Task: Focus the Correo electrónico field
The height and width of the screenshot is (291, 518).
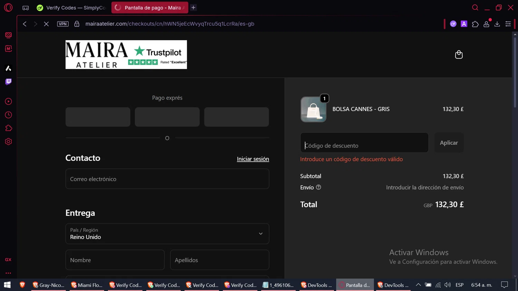Action: [167, 179]
